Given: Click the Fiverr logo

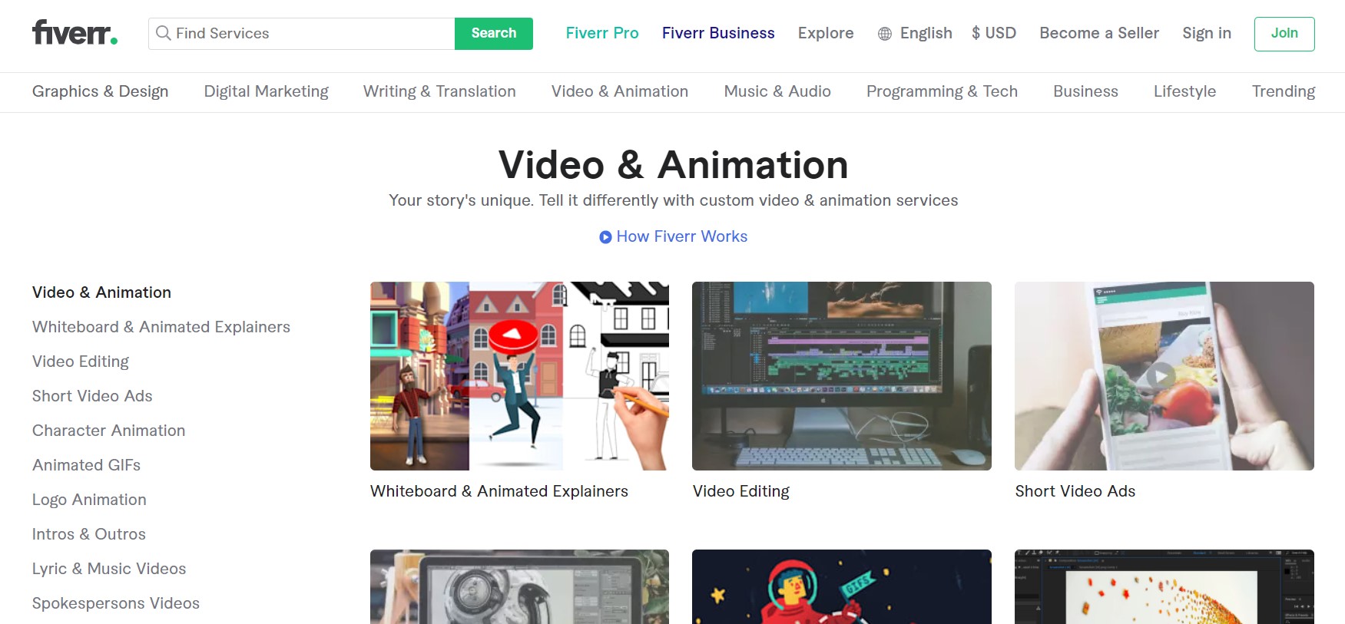Looking at the screenshot, I should [x=75, y=33].
